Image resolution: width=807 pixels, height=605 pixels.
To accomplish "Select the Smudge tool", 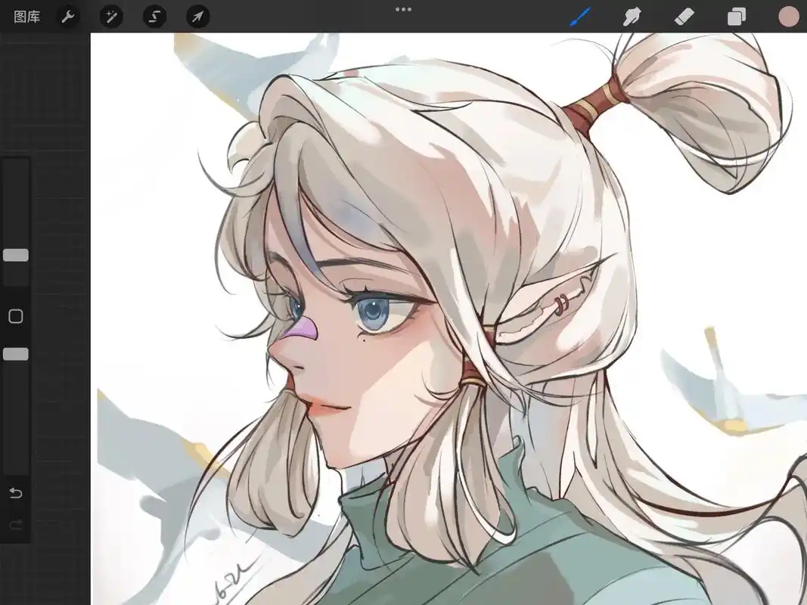I will pyautogui.click(x=632, y=17).
